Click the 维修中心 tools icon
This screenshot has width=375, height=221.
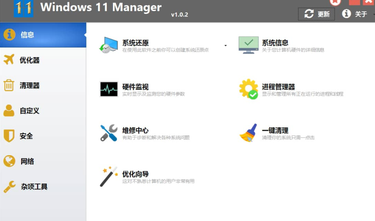coord(109,133)
